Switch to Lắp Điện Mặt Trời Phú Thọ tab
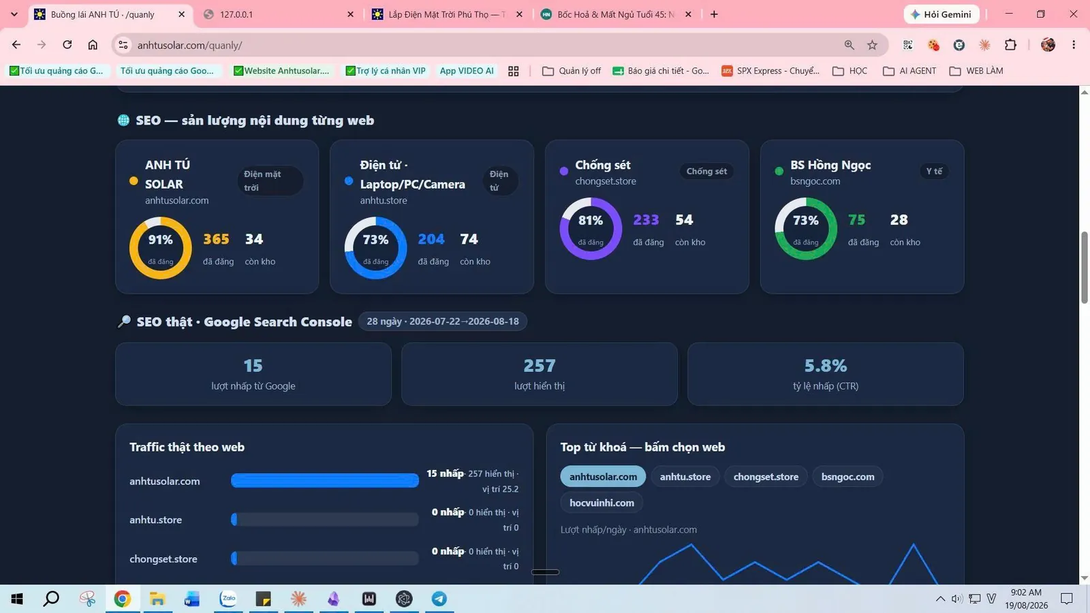This screenshot has height=613, width=1090. coord(447,14)
